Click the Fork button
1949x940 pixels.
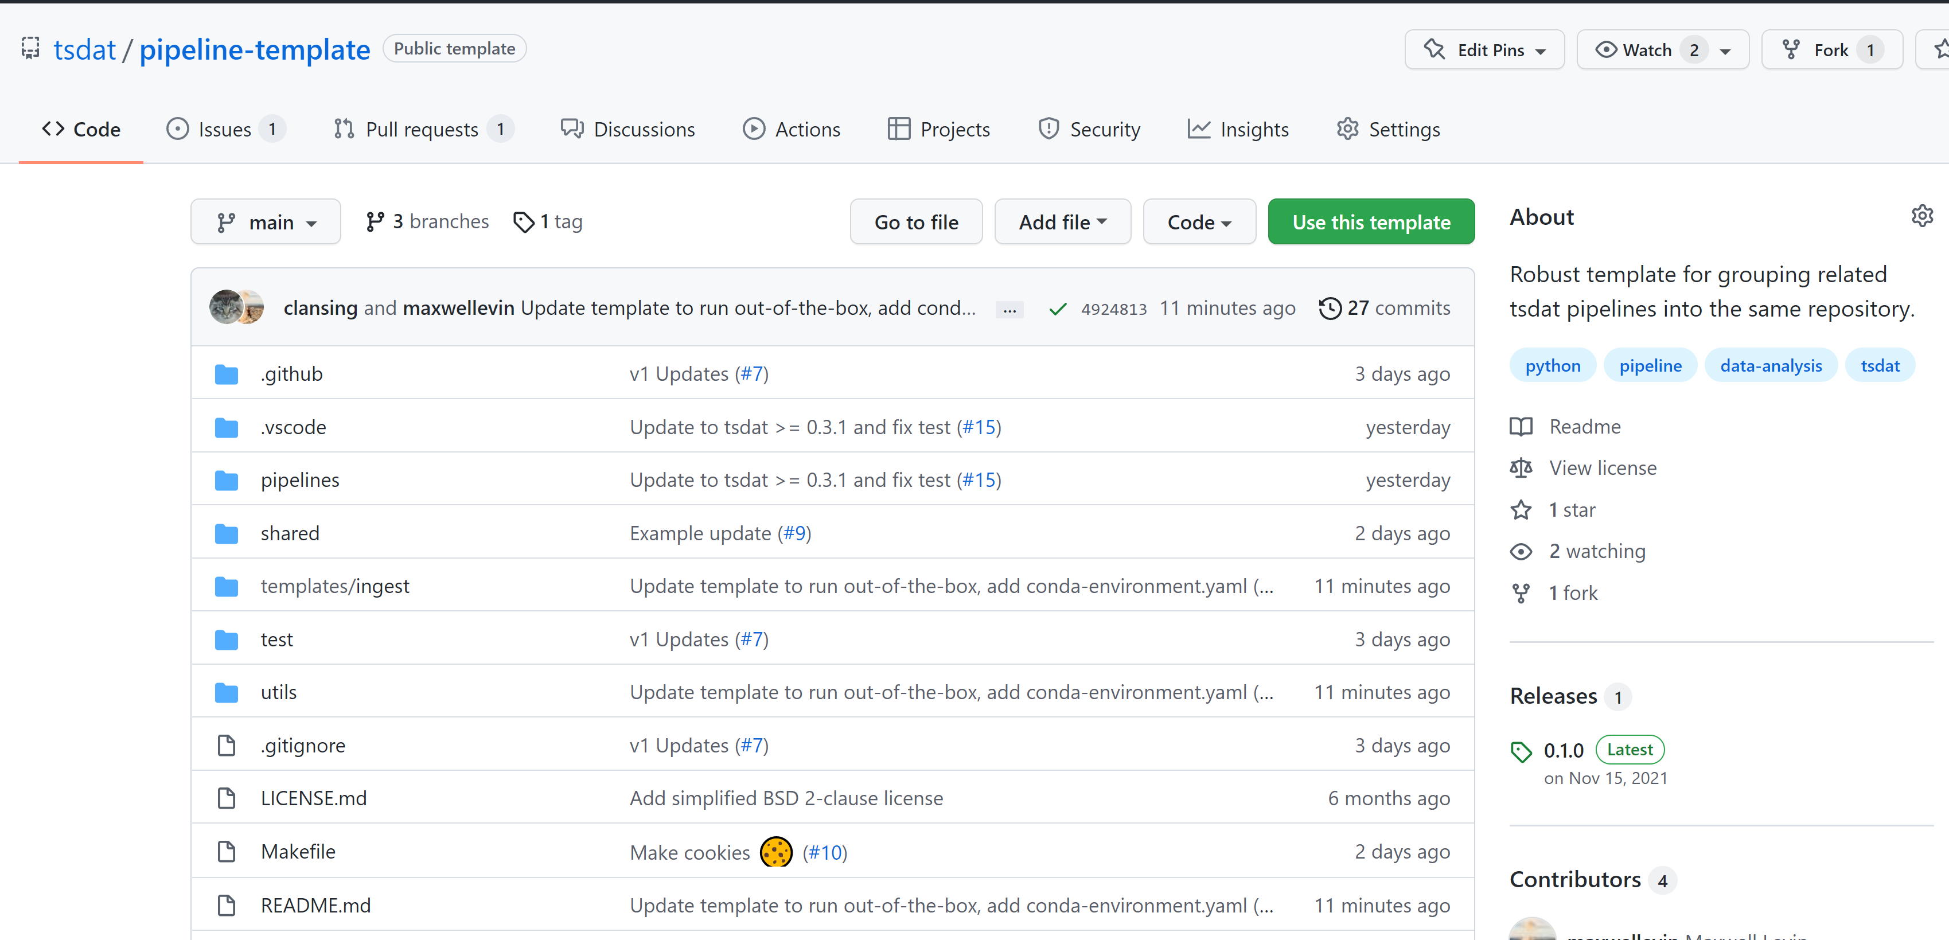tap(1832, 50)
